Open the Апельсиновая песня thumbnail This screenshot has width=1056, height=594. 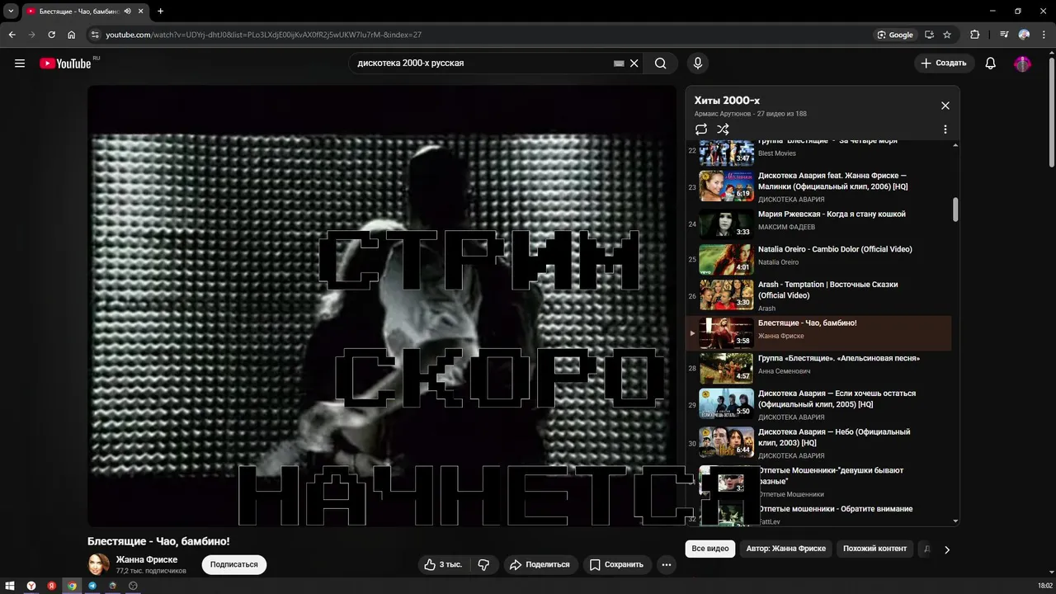(726, 368)
